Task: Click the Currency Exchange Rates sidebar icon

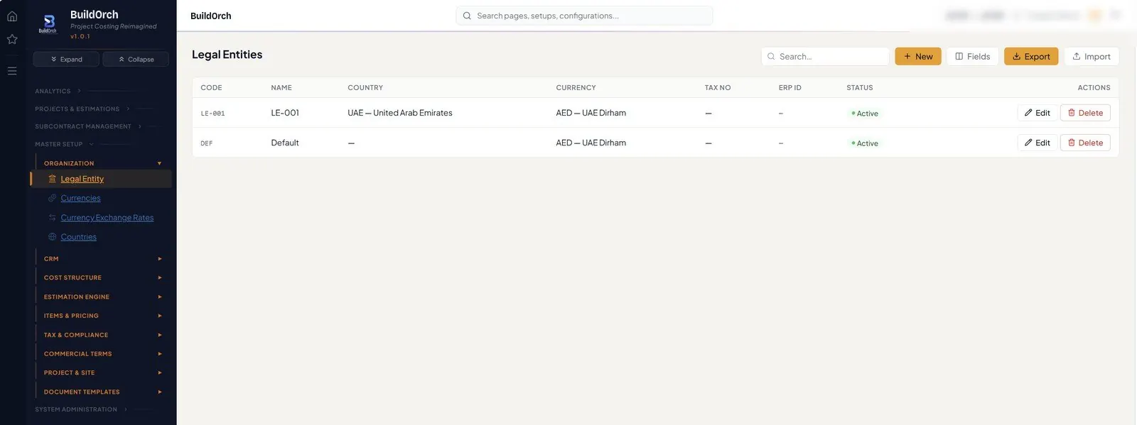Action: click(52, 218)
